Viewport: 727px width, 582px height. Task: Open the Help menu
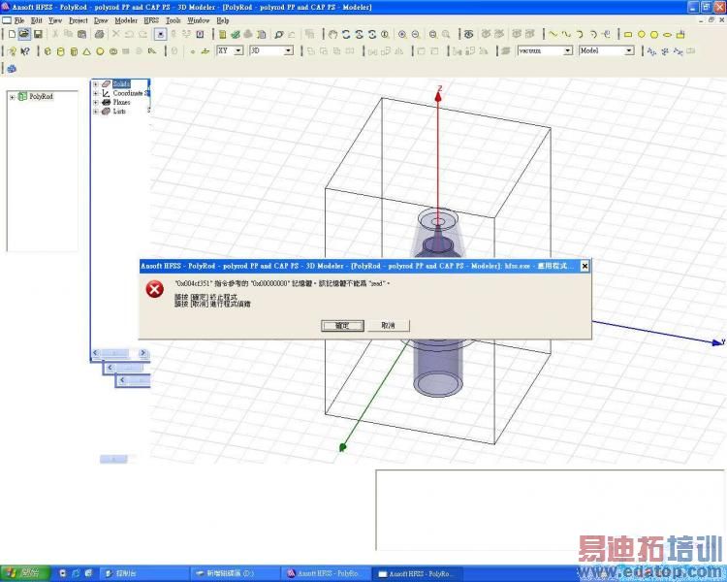coord(223,20)
